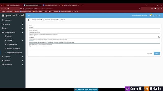Open the browser extensions icon
163x91 pixels.
(x=158, y=9)
